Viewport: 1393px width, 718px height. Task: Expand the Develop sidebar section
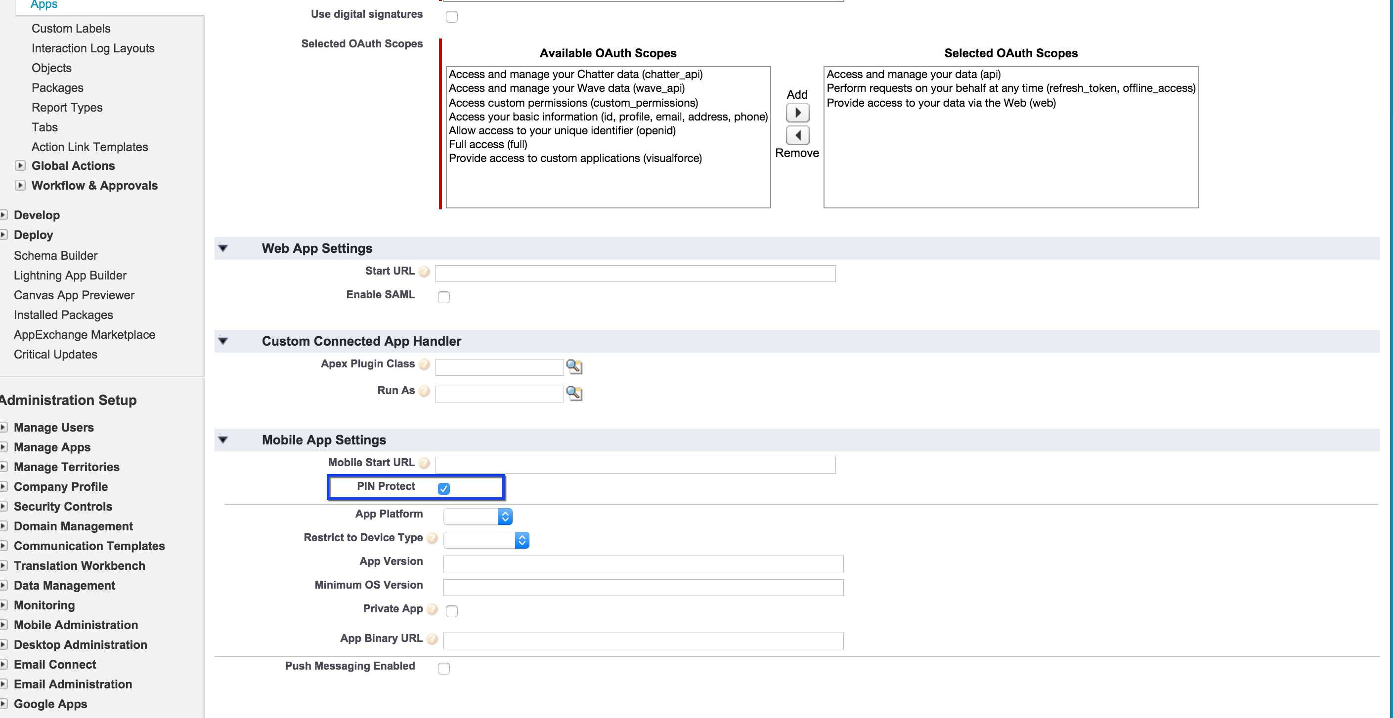point(3,215)
